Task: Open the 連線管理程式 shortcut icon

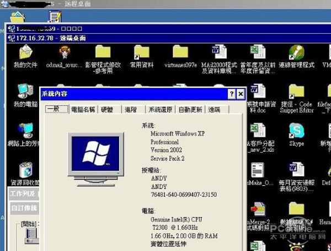Action: [x=296, y=53]
